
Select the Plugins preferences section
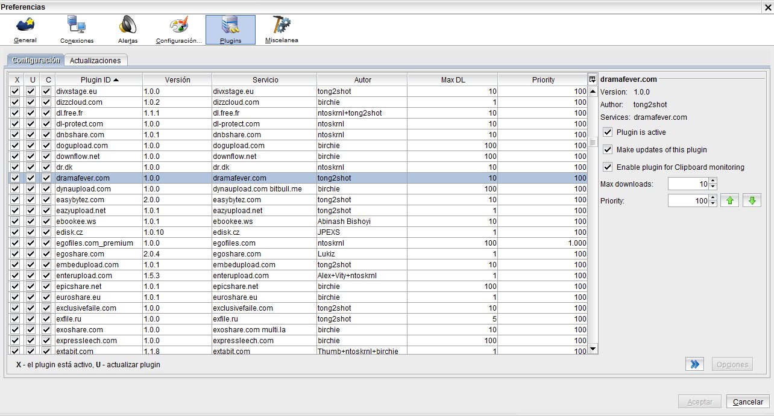coord(230,29)
